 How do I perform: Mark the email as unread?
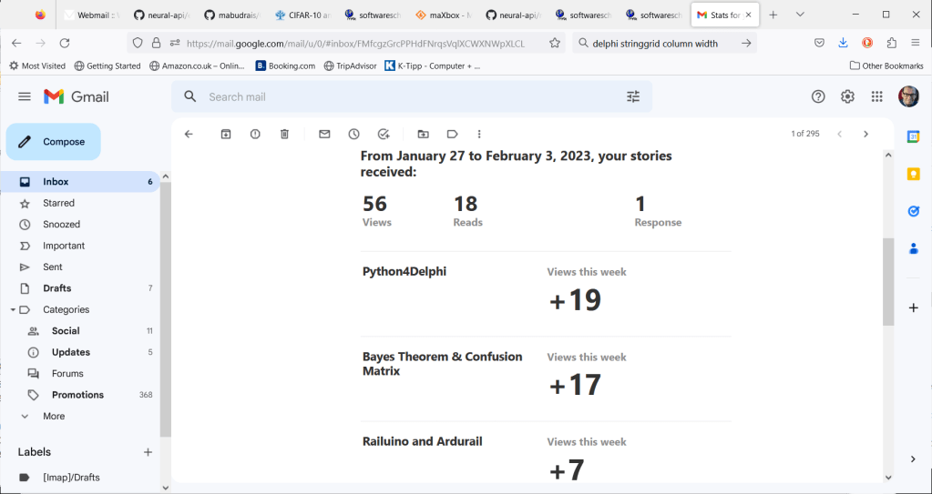(324, 134)
